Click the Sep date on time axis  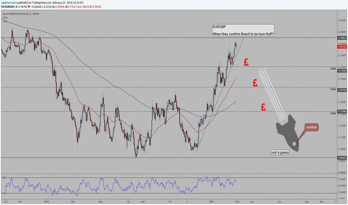pyautogui.click(x=321, y=202)
